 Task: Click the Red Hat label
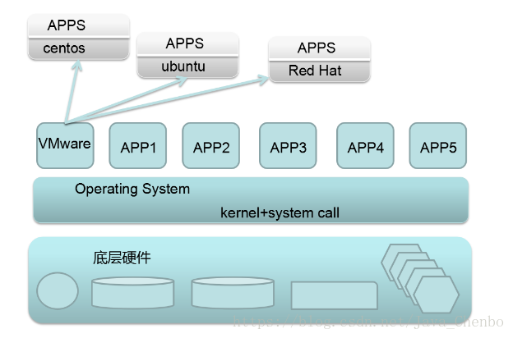tap(315, 71)
